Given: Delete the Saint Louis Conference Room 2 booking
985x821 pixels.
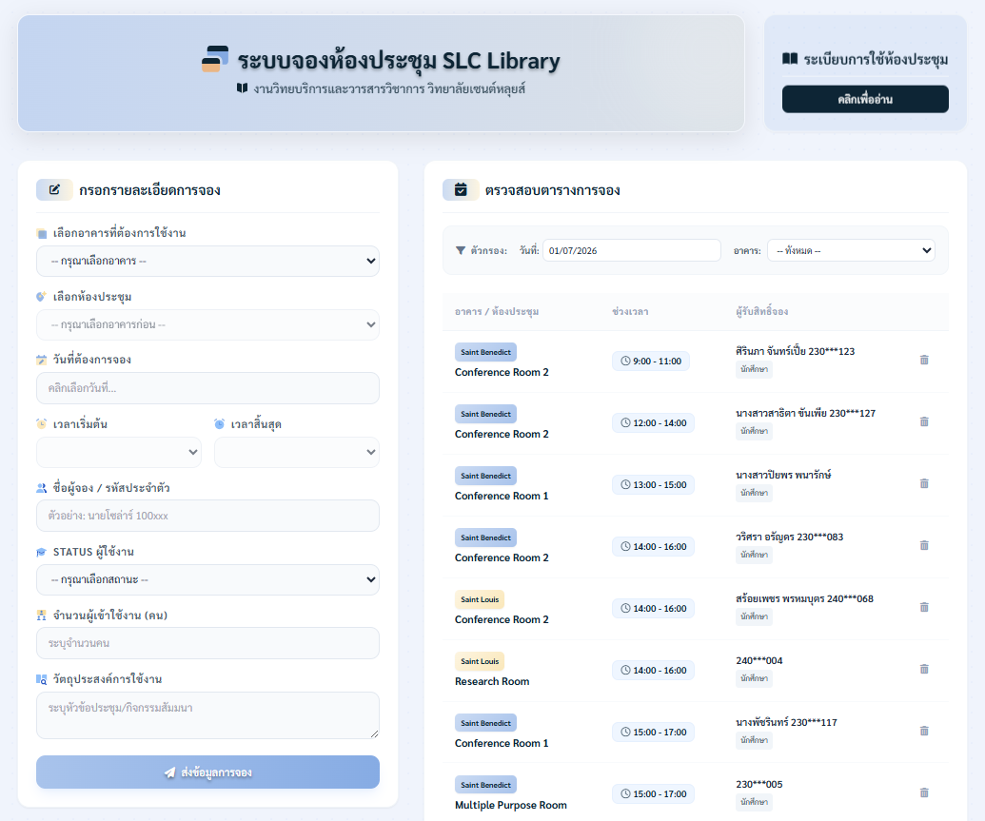Looking at the screenshot, I should tap(924, 608).
